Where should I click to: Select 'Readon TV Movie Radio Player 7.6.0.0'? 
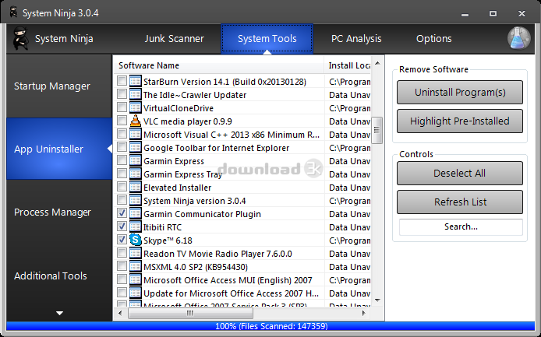pos(217,254)
